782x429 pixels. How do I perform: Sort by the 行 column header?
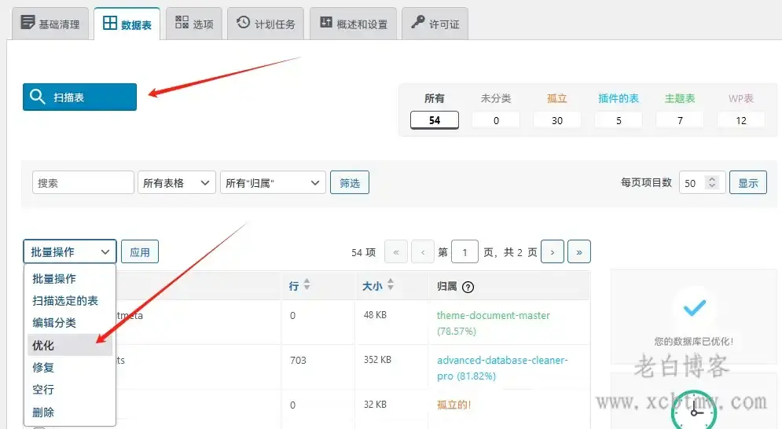294,286
